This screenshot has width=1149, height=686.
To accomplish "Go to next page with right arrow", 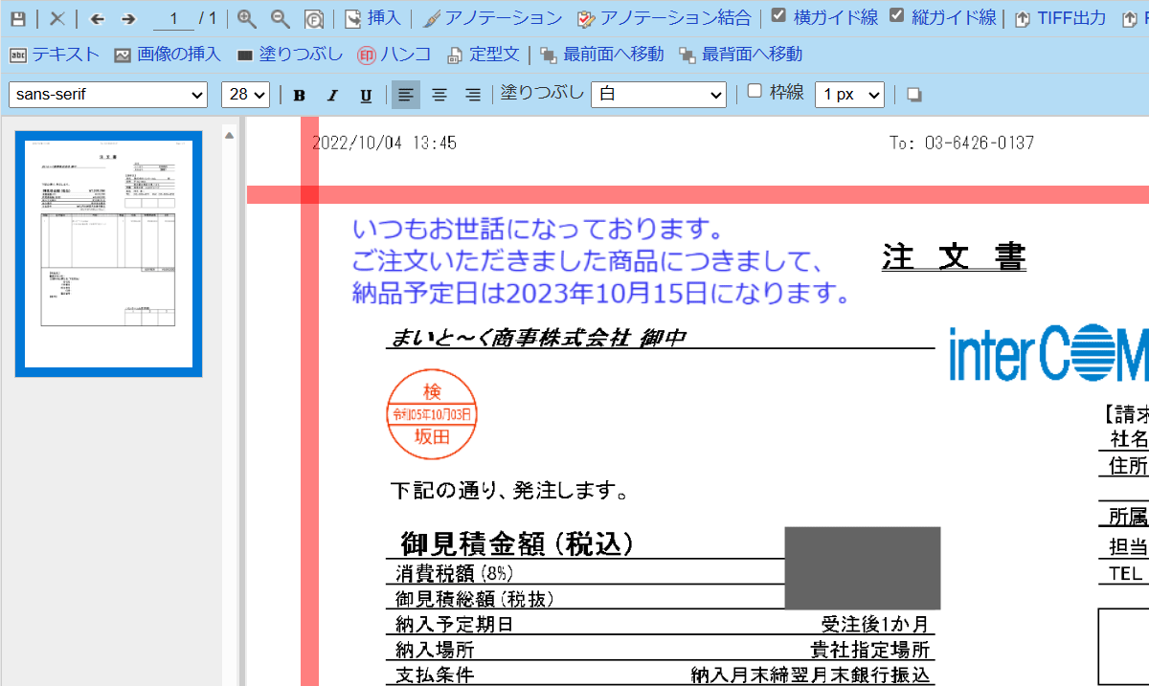I will pos(129,18).
